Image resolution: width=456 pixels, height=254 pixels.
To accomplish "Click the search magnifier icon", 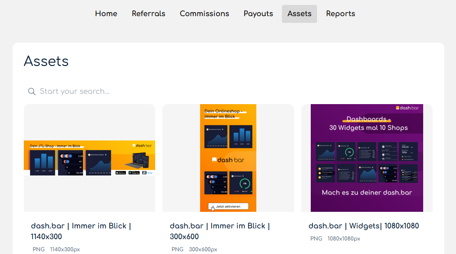I will 31,92.
